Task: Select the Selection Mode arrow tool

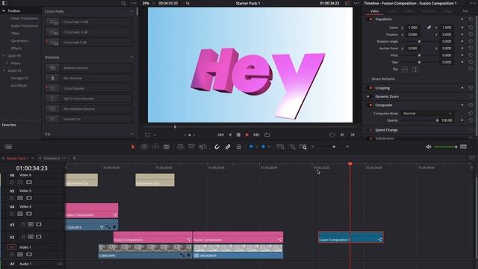Action: click(x=133, y=146)
